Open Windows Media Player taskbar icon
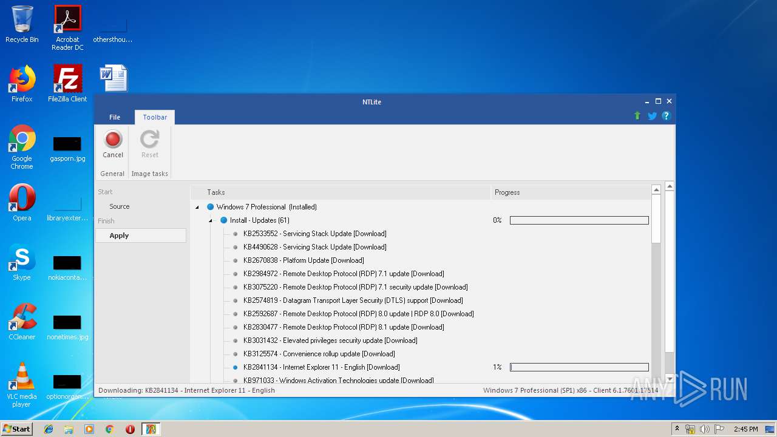Viewport: 777px width, 437px height. [x=89, y=429]
